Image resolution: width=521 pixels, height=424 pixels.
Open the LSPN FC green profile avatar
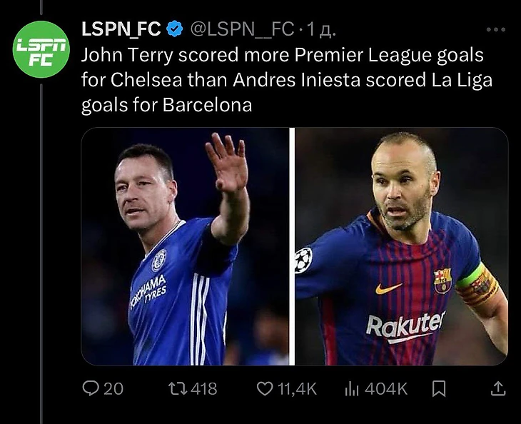tap(42, 49)
